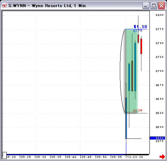Select the blue 8776 price annotation

pyautogui.click(x=138, y=31)
